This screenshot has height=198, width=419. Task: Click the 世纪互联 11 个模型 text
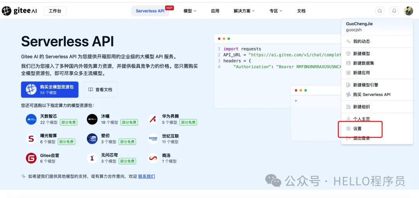click(170, 142)
